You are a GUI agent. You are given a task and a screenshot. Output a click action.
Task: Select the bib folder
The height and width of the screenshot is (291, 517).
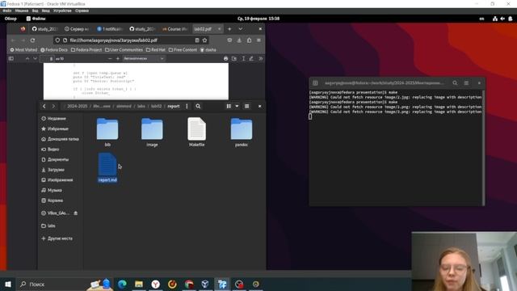107,132
